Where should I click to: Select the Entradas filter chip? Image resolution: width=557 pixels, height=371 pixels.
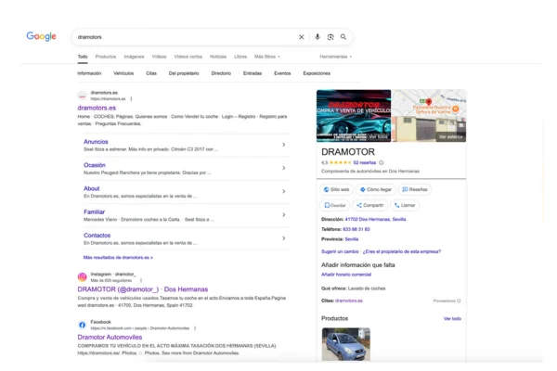click(253, 73)
